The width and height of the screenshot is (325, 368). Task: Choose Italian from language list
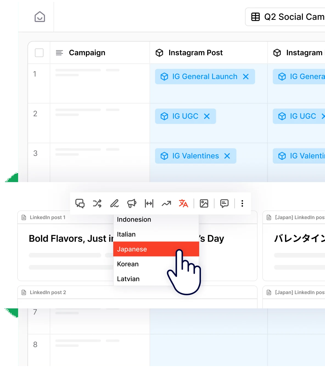[x=156, y=234]
